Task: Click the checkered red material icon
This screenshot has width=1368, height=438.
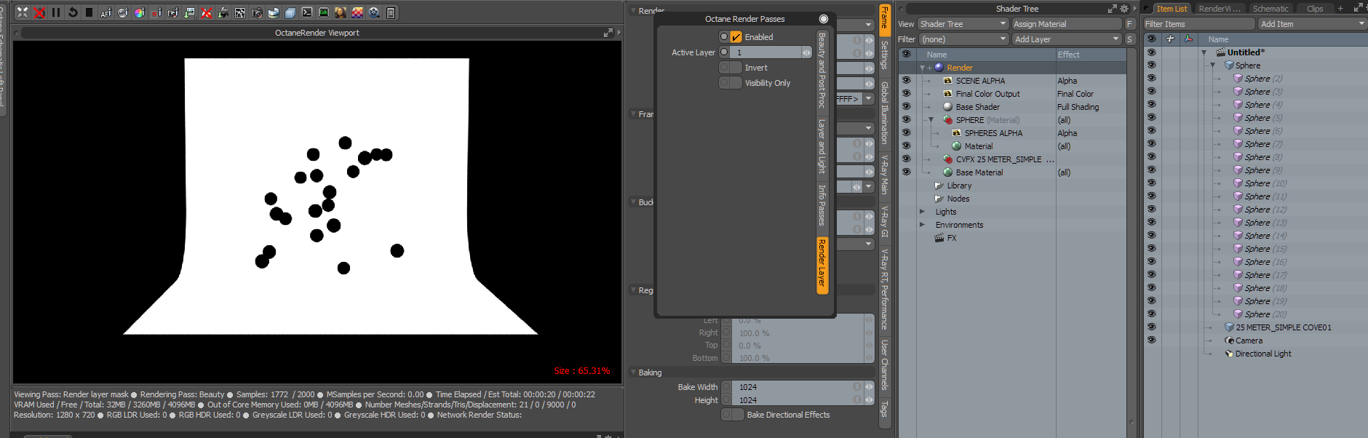Action: click(357, 12)
